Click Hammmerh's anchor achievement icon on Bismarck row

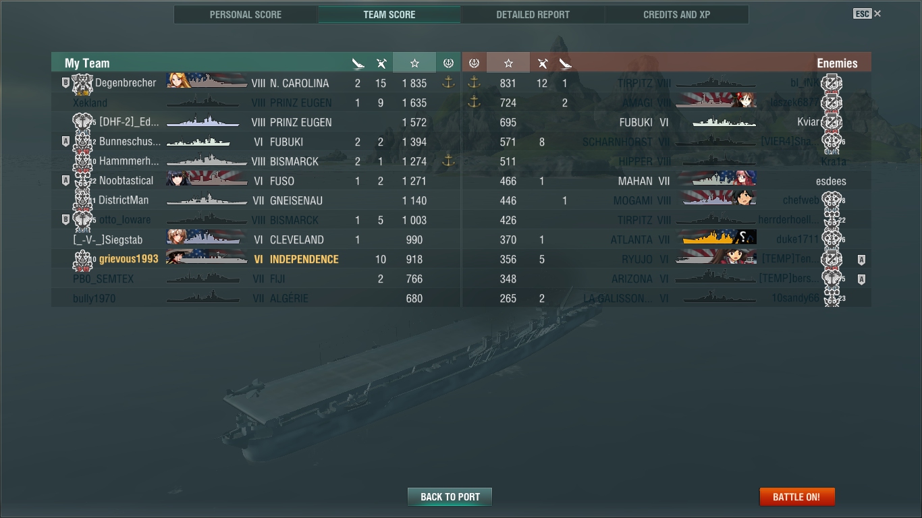(448, 161)
